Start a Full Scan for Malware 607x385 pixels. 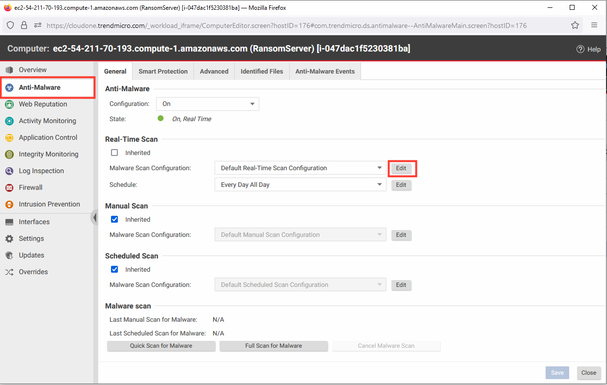[x=274, y=346]
